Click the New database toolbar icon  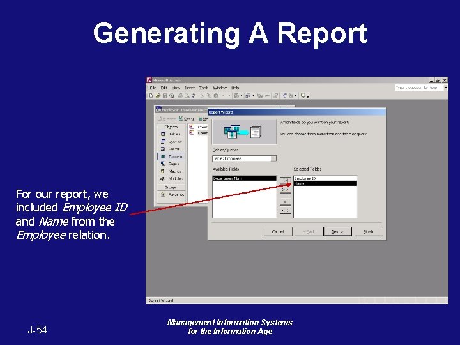pyautogui.click(x=151, y=96)
